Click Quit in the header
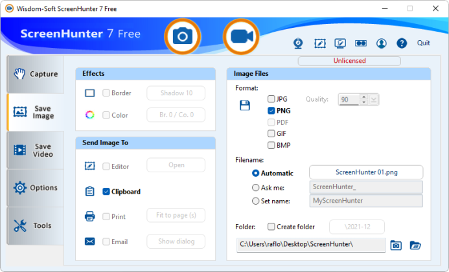This screenshot has width=449, height=272. point(423,43)
